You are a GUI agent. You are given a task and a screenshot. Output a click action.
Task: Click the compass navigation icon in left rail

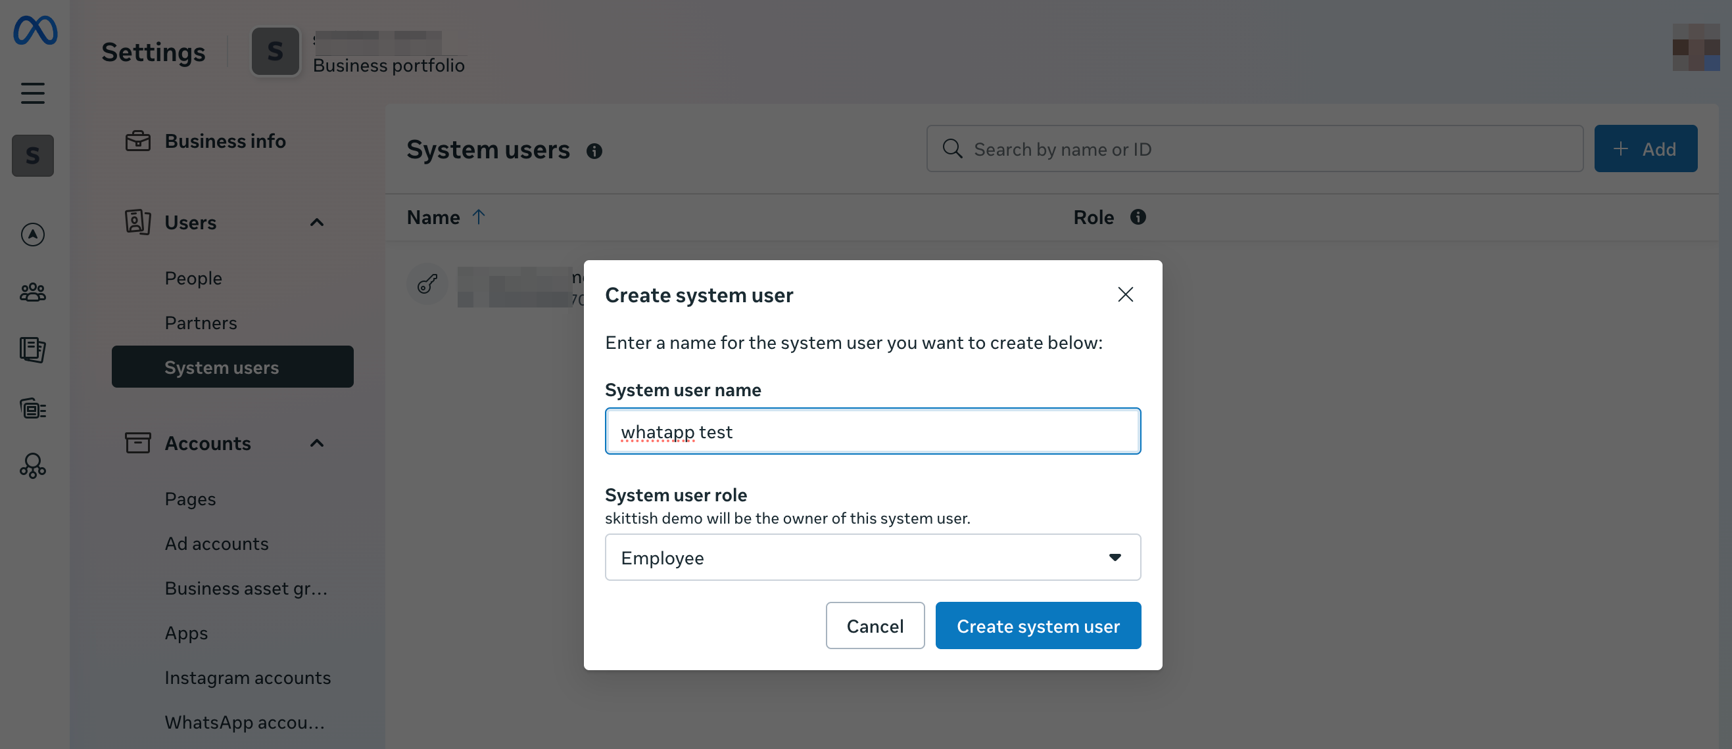tap(32, 235)
